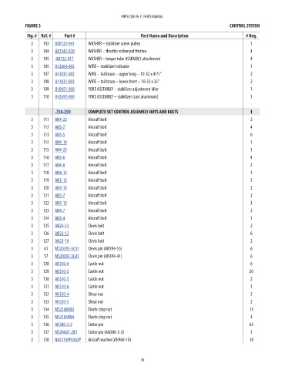Open the -758-259 complete set part link
Image resolution: width=285 pixels, height=370 pixels.
[62, 112]
